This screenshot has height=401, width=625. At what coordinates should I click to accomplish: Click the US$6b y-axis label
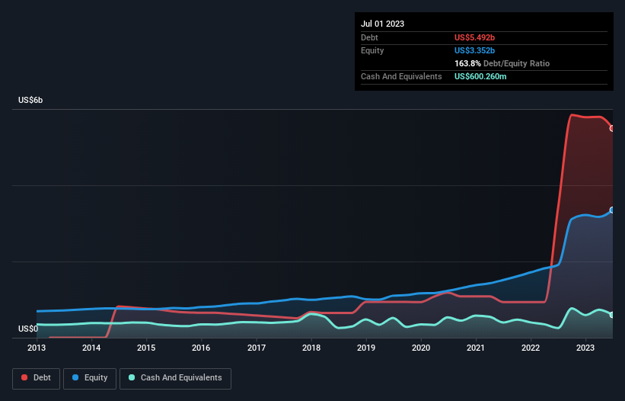pyautogui.click(x=30, y=100)
